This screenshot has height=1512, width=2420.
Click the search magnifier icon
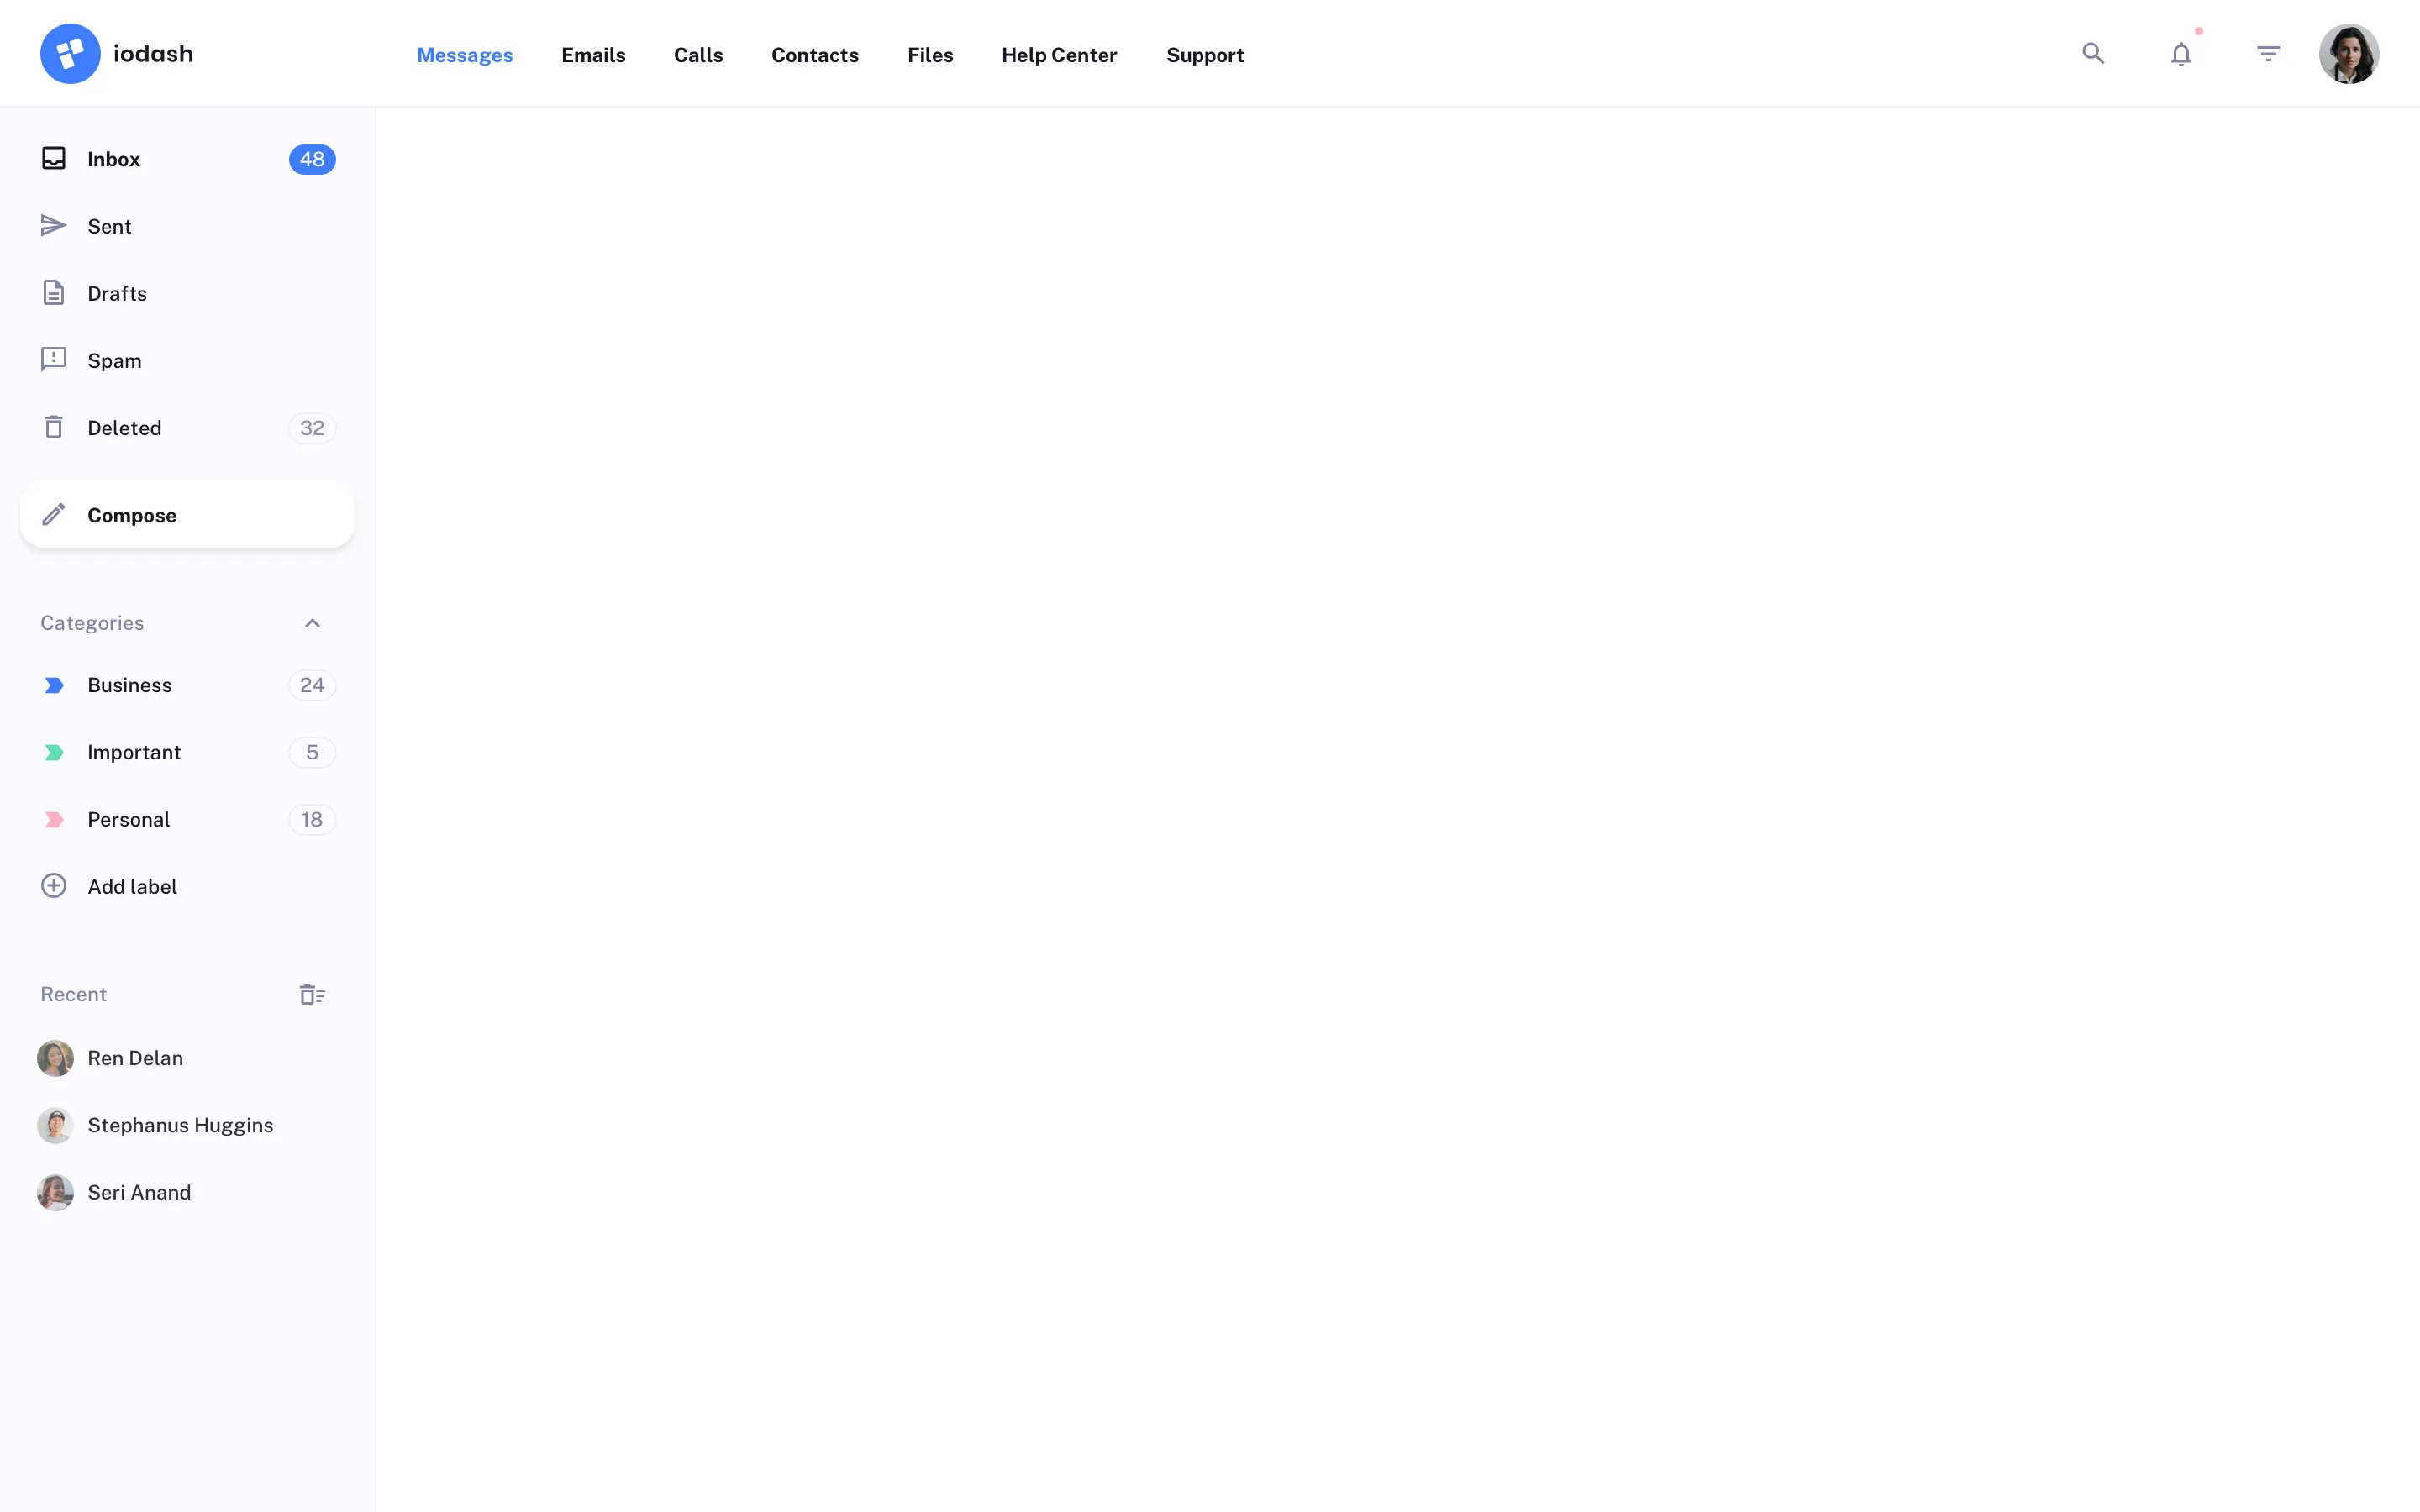[2093, 53]
